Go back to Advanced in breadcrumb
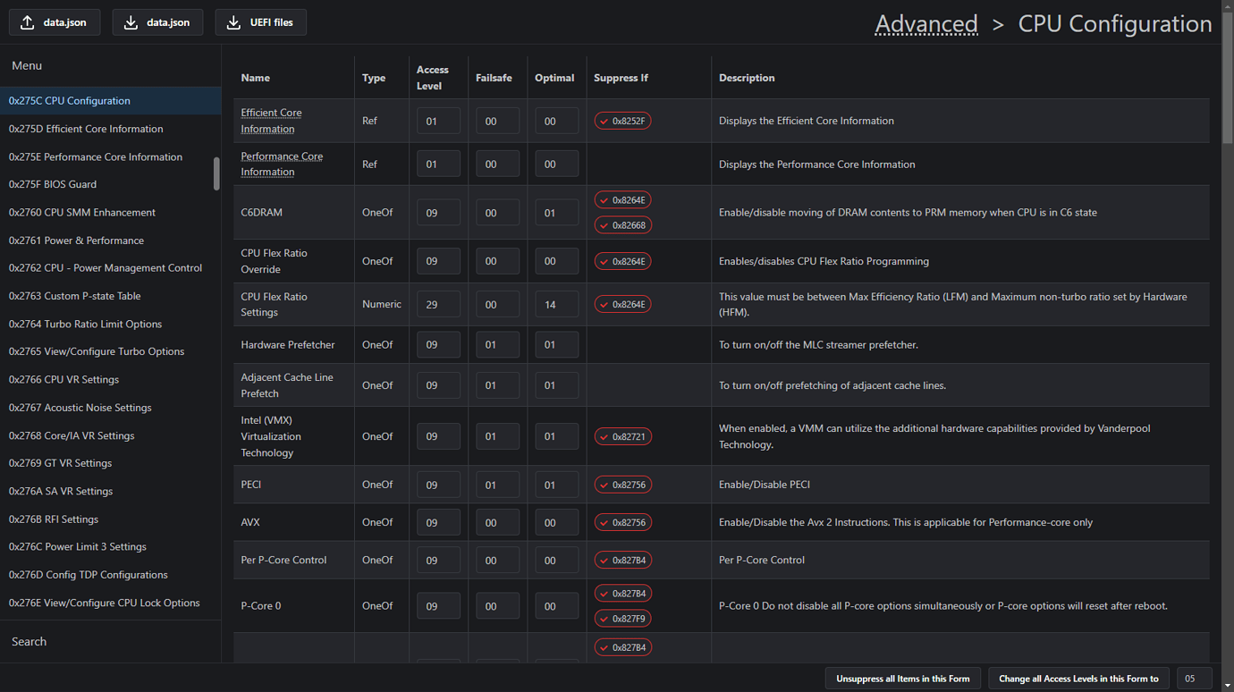Viewport: 1234px width, 692px height. click(x=925, y=24)
